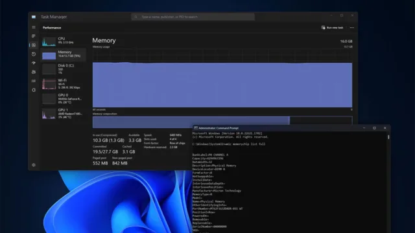
Task: Open Task Manager settings gear
Action: point(34,165)
